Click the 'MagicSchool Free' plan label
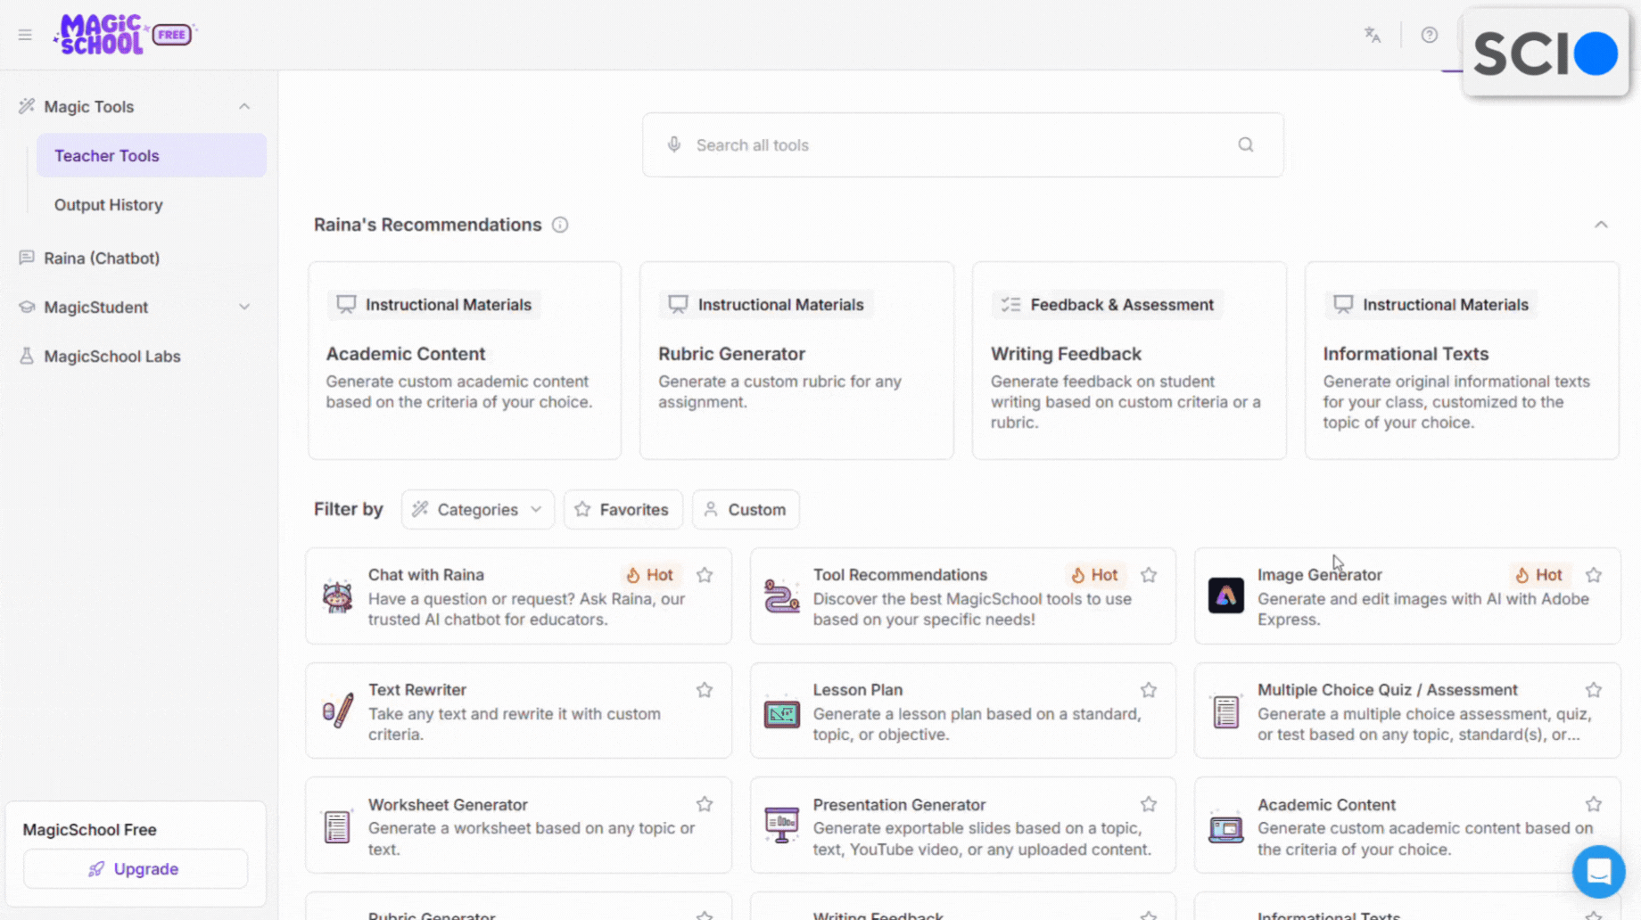 (89, 829)
